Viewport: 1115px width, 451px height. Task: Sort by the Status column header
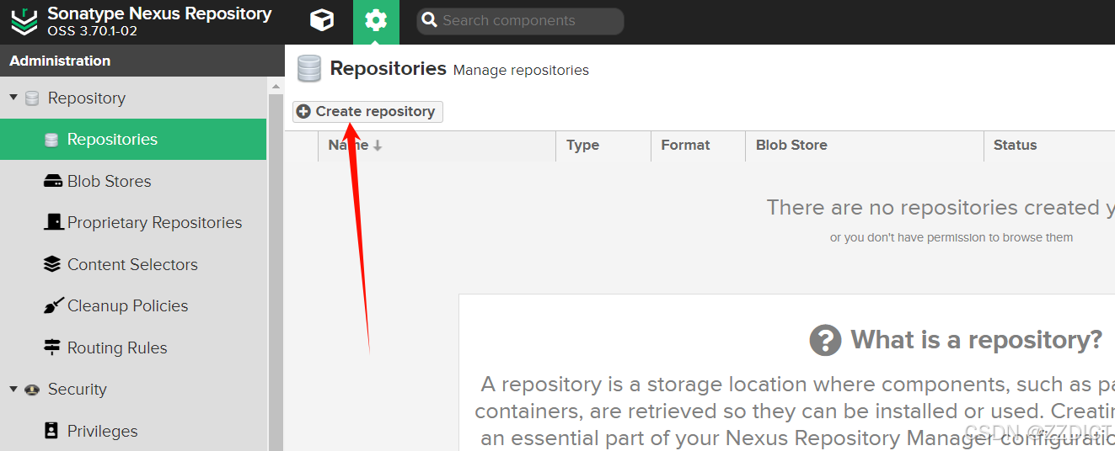click(x=1049, y=145)
